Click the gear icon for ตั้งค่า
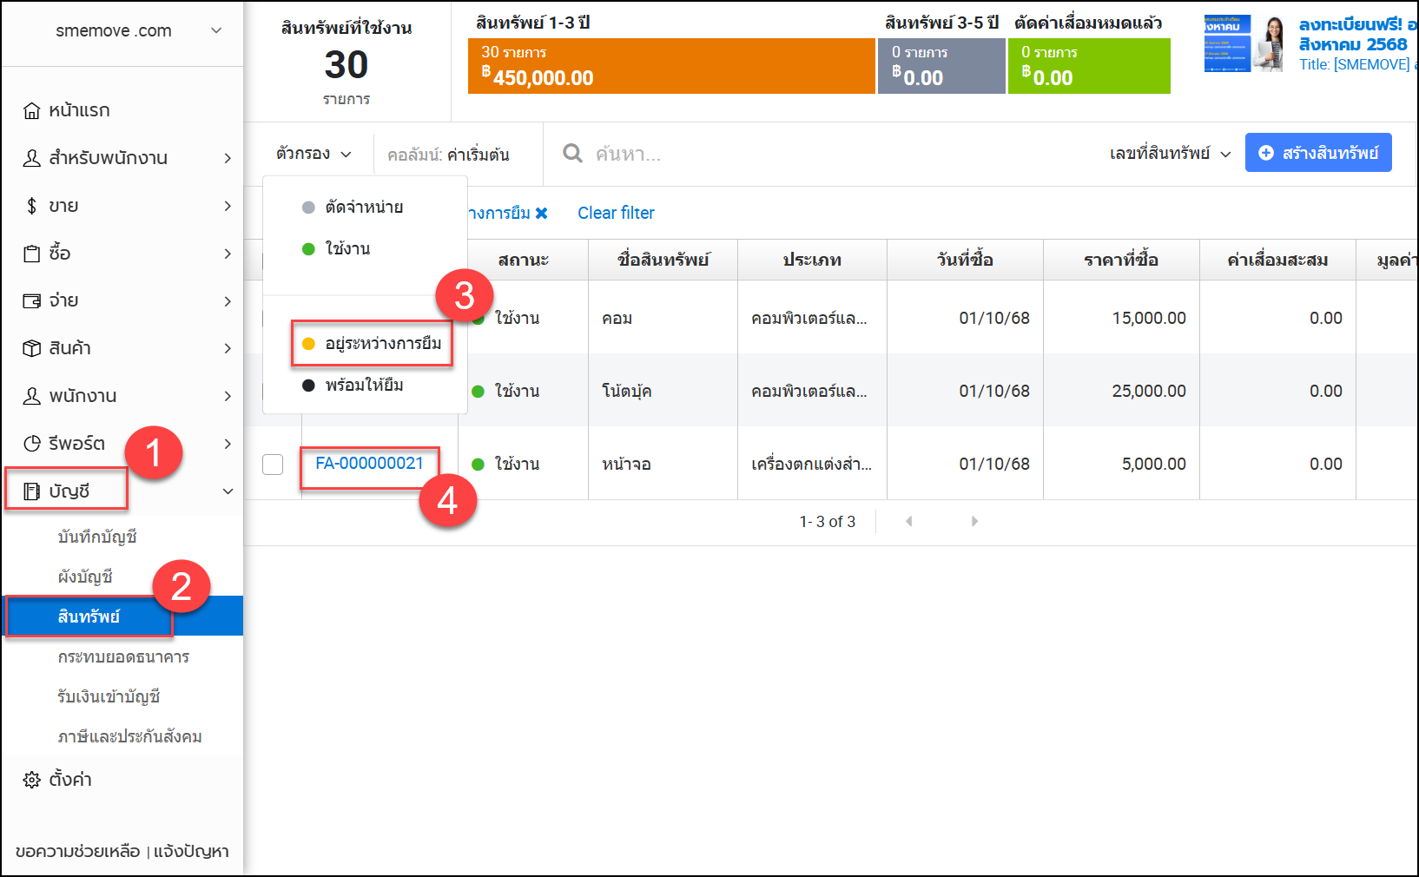The image size is (1419, 877). click(x=31, y=780)
